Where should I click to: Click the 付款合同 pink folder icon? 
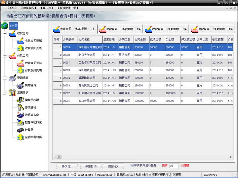click(13, 56)
